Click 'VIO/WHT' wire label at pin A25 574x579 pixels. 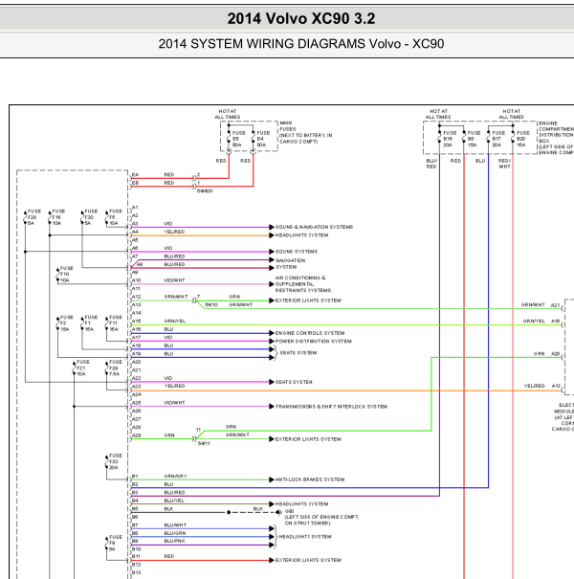tap(174, 403)
